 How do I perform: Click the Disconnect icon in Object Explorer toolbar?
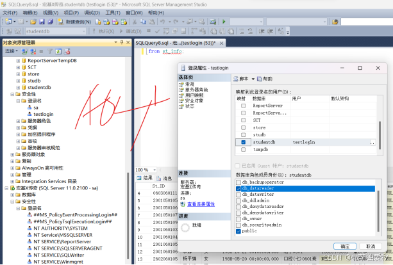(33, 51)
